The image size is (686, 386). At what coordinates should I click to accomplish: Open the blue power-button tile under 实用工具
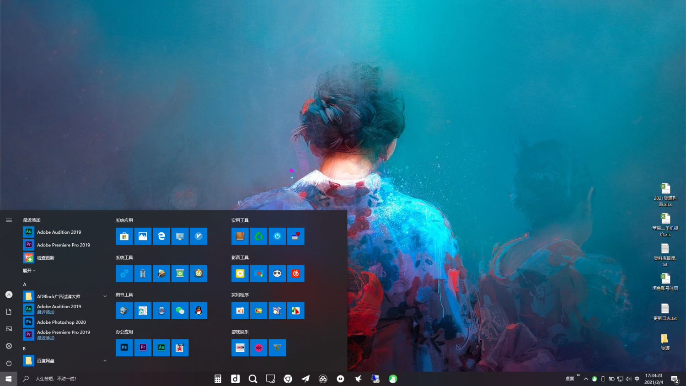(x=277, y=236)
